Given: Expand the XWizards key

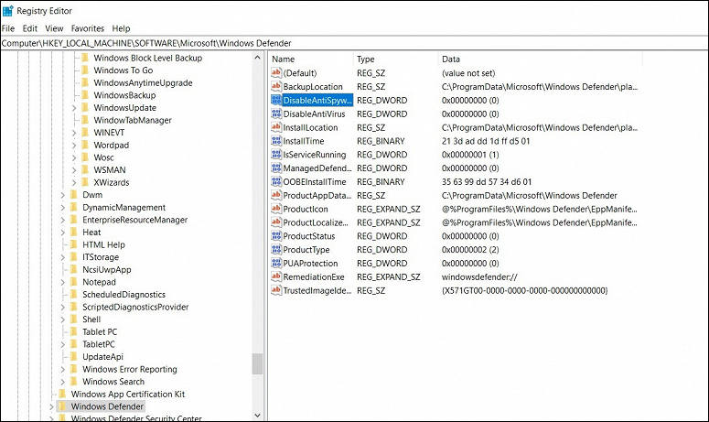Looking at the screenshot, I should click(74, 183).
